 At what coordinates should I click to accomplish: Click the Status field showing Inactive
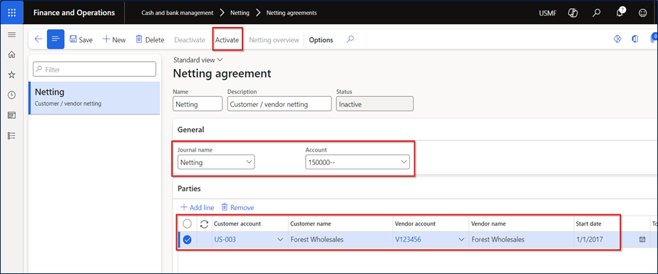(375, 105)
